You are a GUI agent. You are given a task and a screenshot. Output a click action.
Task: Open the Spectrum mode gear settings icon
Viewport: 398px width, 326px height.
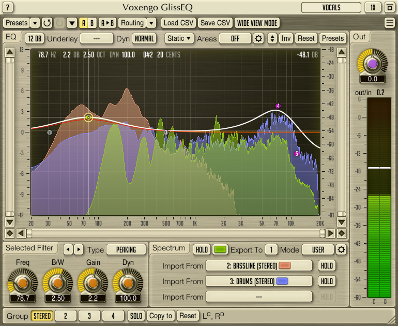(x=341, y=250)
